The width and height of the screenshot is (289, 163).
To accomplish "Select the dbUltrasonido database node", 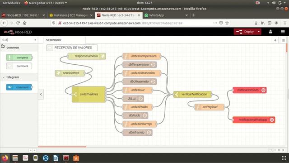I will (140, 81).
